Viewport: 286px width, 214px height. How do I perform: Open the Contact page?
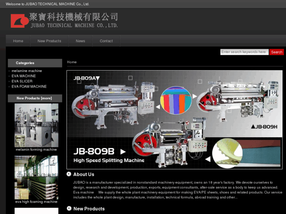pyautogui.click(x=106, y=41)
